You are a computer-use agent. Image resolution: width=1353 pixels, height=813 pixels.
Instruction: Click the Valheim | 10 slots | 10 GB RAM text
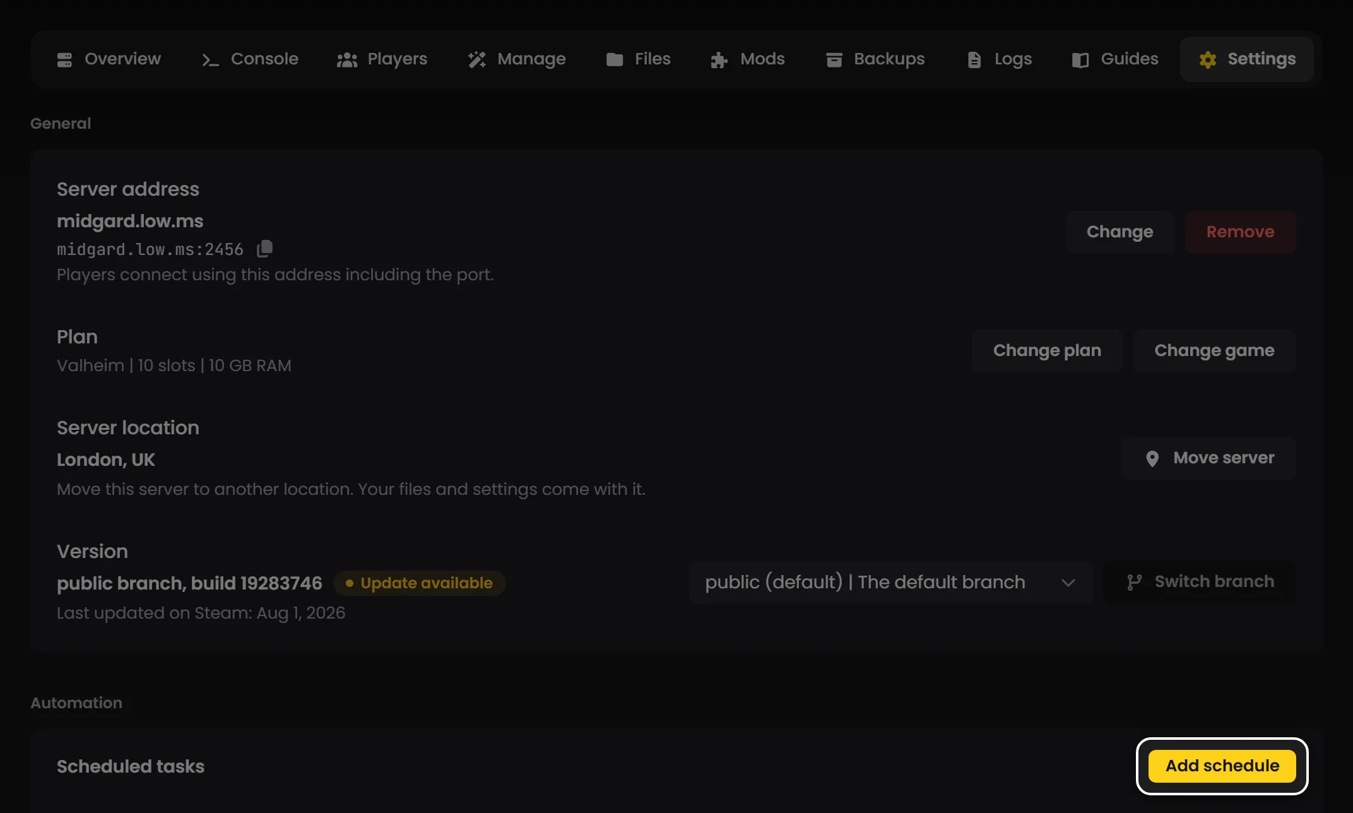click(174, 365)
